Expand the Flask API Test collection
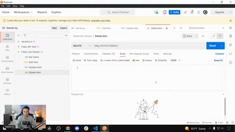Screen dimensions: 235x132 pos(19,47)
